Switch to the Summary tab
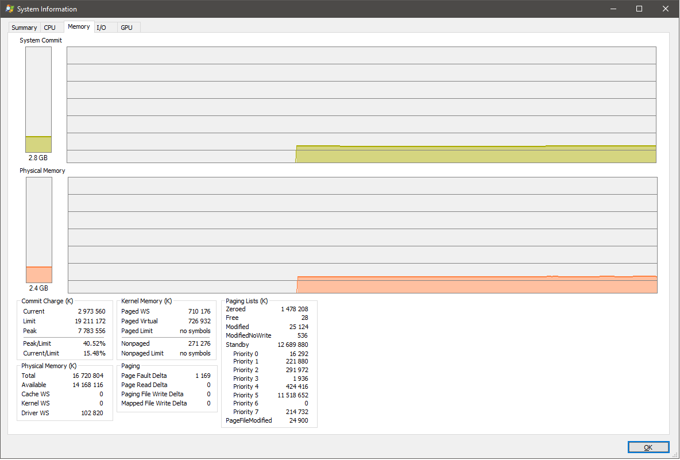 click(x=24, y=28)
